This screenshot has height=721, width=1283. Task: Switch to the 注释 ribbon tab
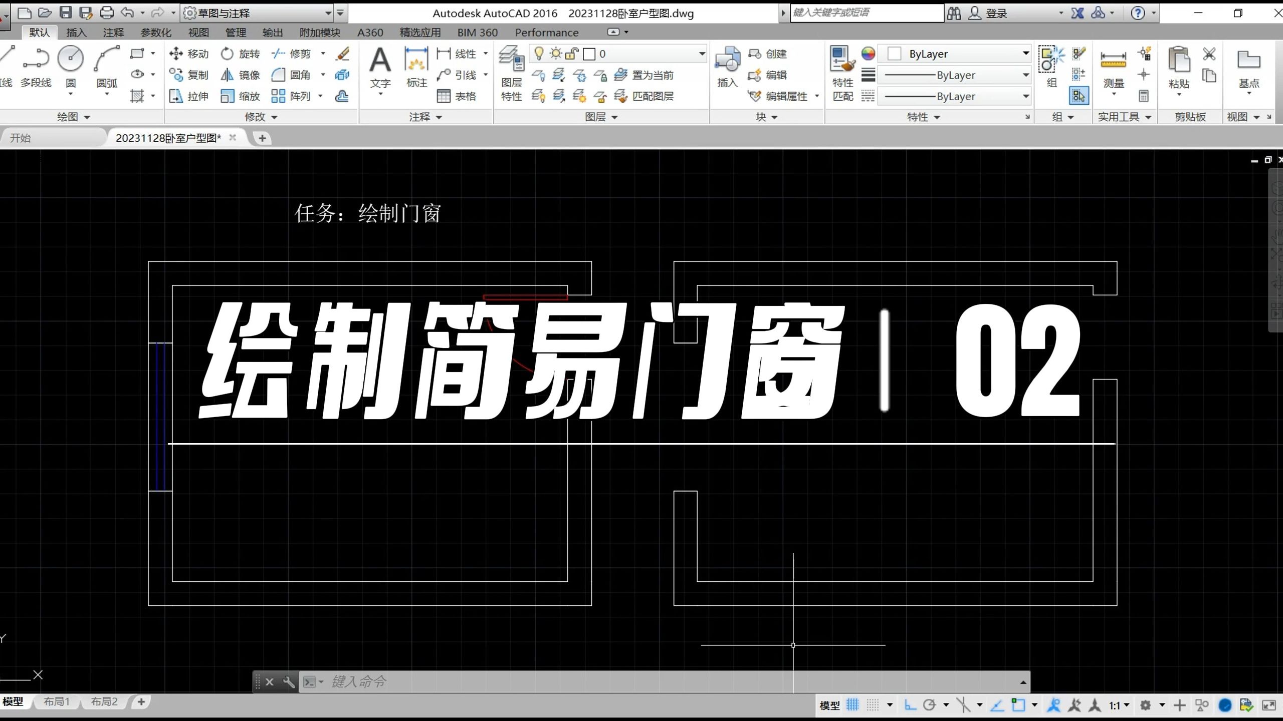point(113,33)
